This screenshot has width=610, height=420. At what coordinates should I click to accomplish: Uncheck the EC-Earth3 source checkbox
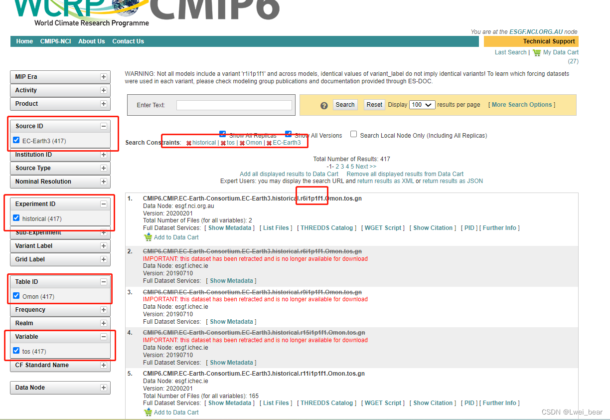tap(16, 140)
